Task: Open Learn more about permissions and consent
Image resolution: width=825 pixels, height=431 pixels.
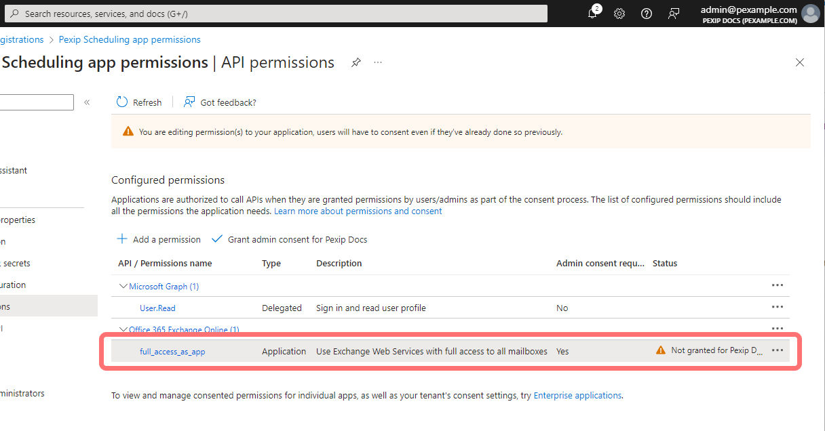Action: (x=358, y=211)
